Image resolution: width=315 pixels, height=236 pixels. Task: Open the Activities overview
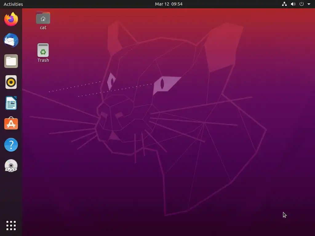[13, 4]
